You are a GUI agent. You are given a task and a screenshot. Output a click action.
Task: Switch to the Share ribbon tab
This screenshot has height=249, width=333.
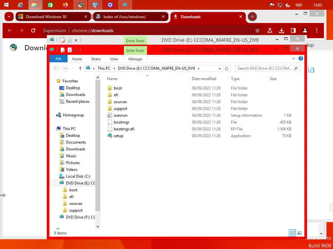96,59
